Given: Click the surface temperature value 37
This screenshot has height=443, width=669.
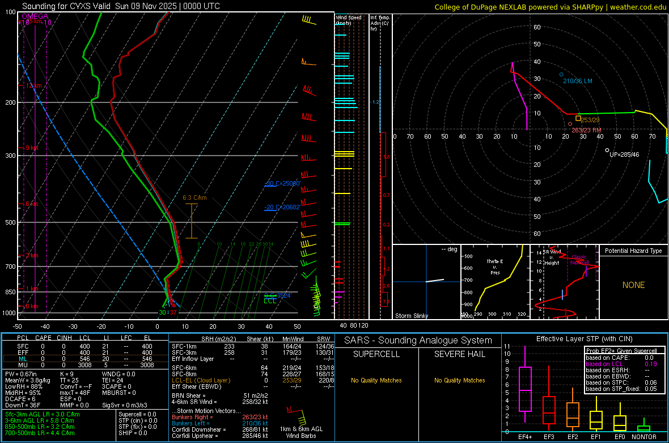Looking at the screenshot, I should click(173, 312).
